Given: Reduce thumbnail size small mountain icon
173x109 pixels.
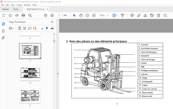Looking at the screenshot, I should point(42,29).
